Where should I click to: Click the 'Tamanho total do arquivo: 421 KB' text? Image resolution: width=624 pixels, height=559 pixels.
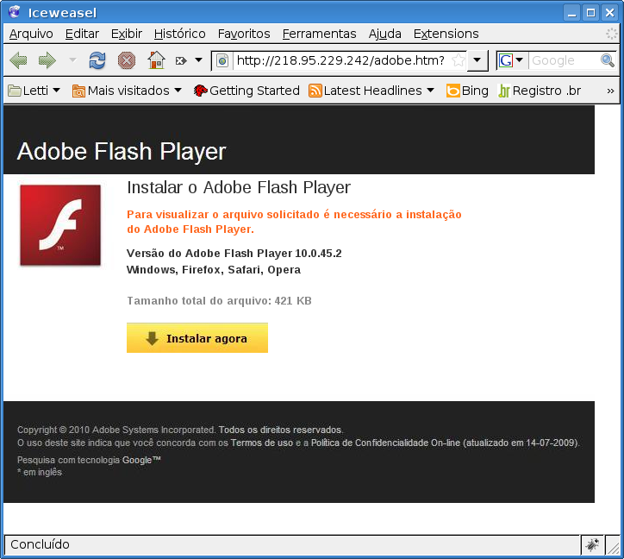coord(219,300)
